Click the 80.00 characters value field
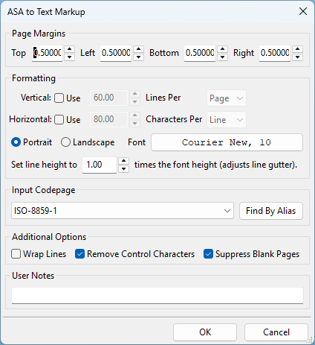This screenshot has width=315, height=345. point(108,119)
